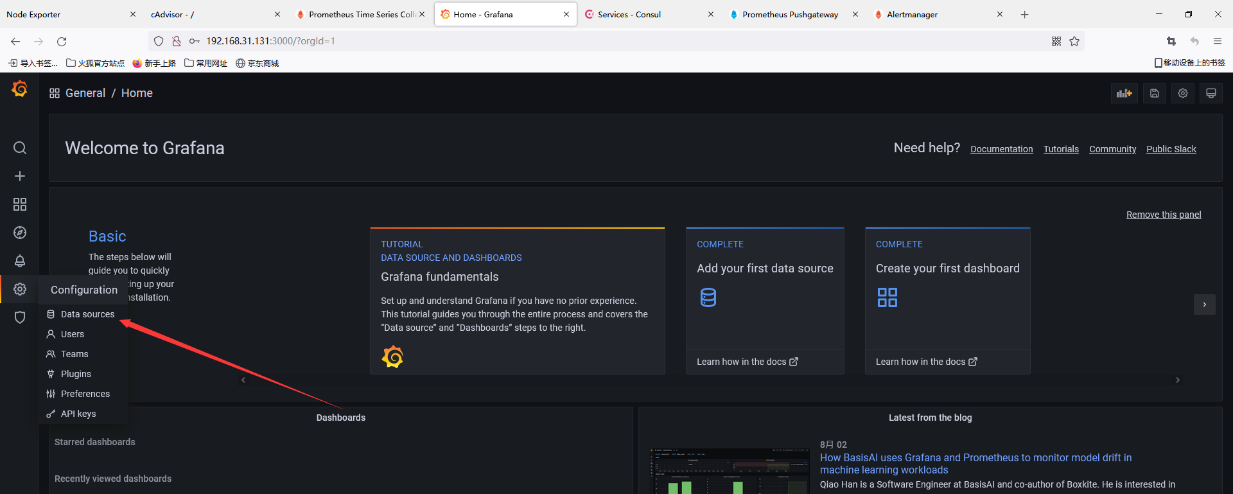Screen dimensions: 1233x494
Task: Click the Cycle view mode monitor icon
Action: (x=1211, y=93)
